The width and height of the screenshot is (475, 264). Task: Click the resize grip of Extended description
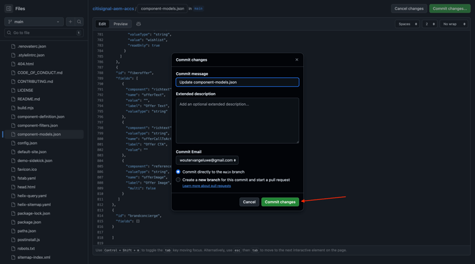click(297, 141)
